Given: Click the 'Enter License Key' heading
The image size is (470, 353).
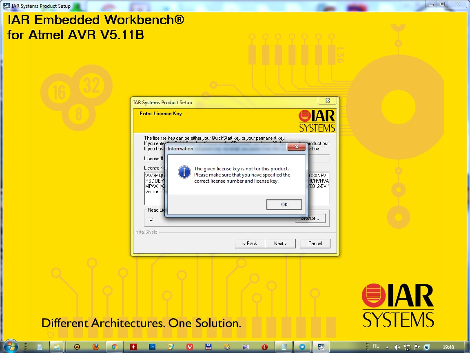Looking at the screenshot, I should click(161, 114).
